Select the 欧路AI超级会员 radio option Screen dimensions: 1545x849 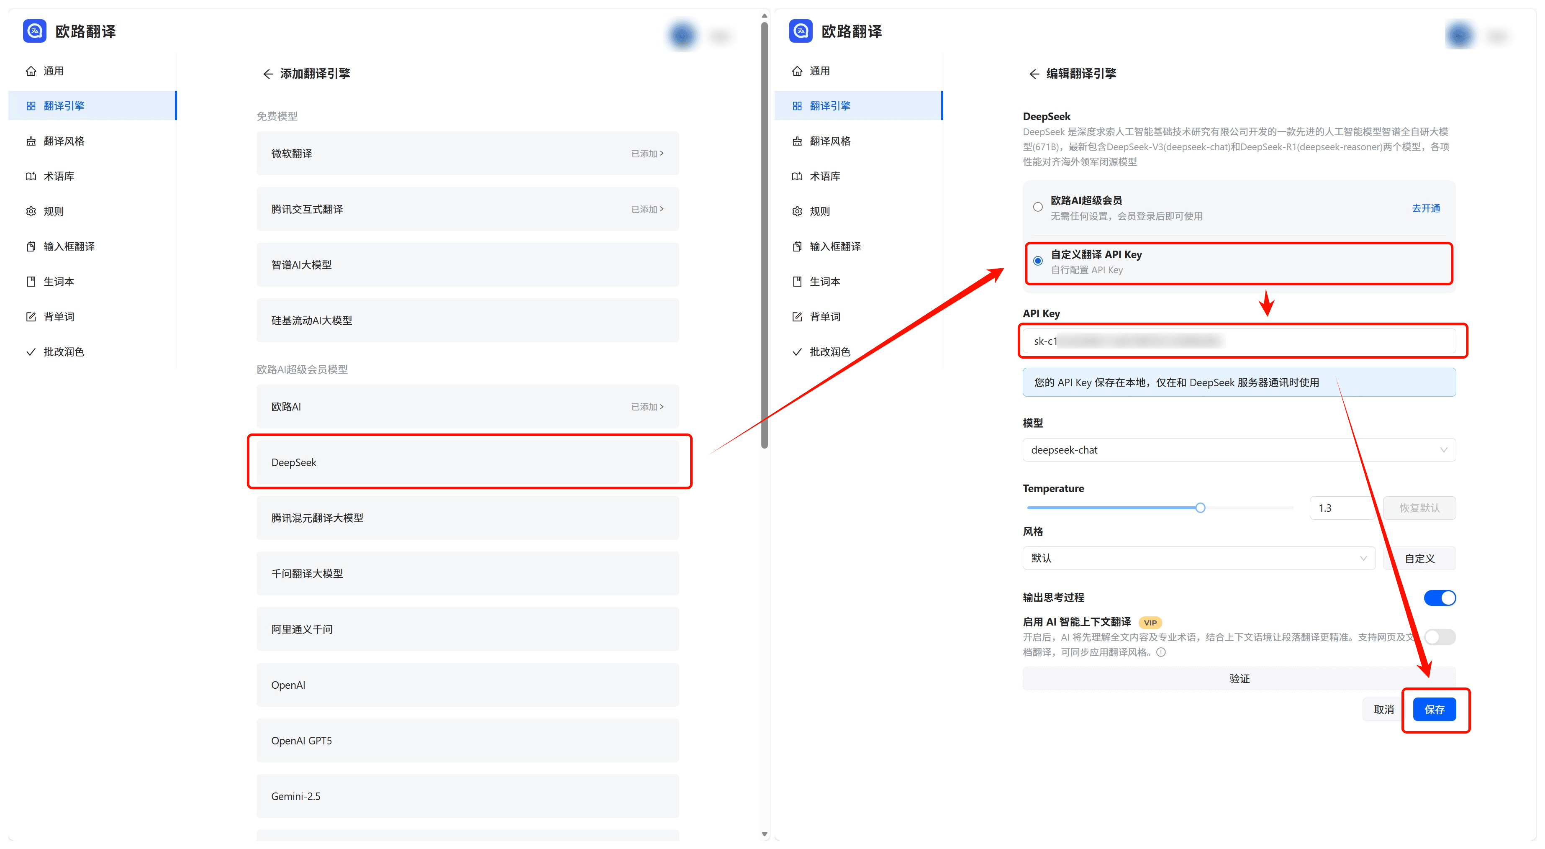(x=1037, y=207)
